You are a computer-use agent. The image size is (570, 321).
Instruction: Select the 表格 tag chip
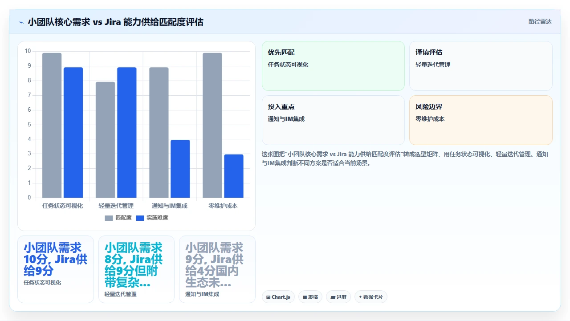point(310,297)
